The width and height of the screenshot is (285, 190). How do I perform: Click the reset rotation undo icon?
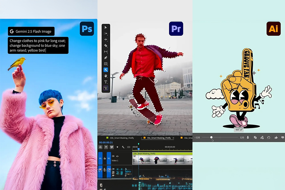pos(269,138)
